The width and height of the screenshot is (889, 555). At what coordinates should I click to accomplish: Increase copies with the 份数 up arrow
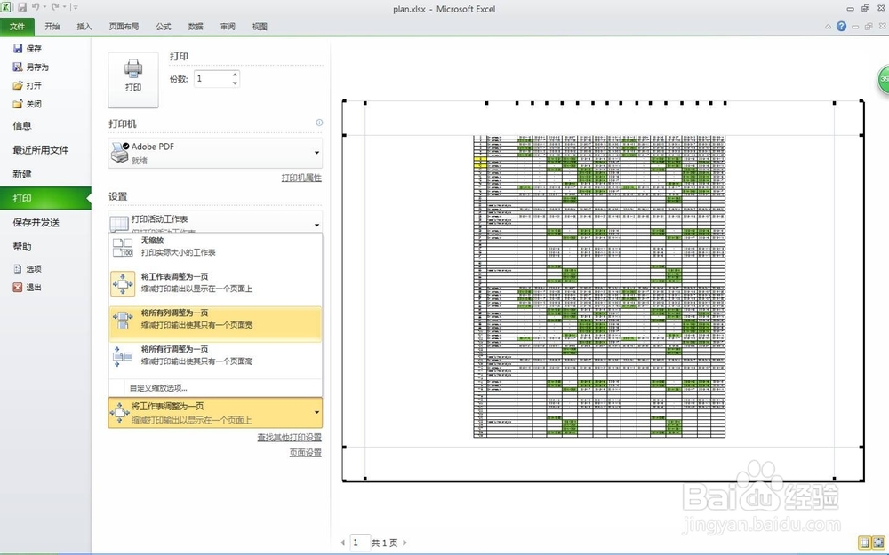tap(234, 74)
